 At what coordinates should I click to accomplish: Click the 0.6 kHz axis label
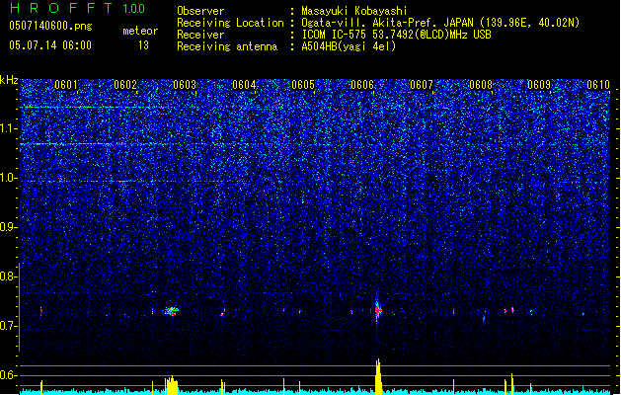pos(8,375)
